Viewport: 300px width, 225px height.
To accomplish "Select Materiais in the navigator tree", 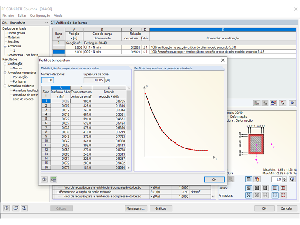I will click(x=14, y=37).
